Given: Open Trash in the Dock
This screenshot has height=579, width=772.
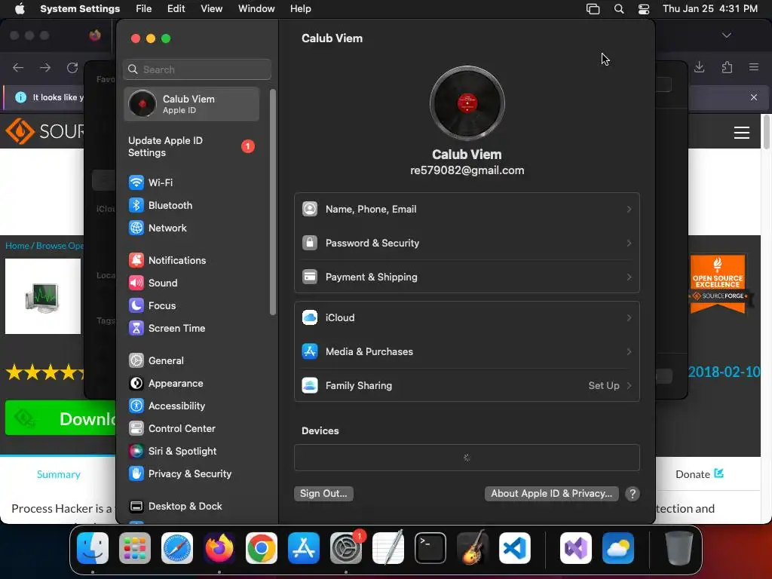Looking at the screenshot, I should 679,548.
